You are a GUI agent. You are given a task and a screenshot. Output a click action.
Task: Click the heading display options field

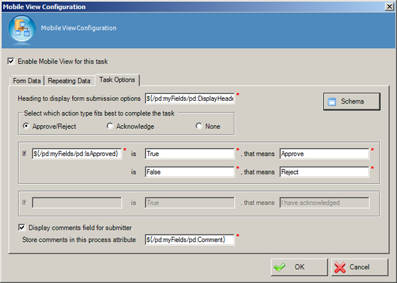(x=189, y=98)
